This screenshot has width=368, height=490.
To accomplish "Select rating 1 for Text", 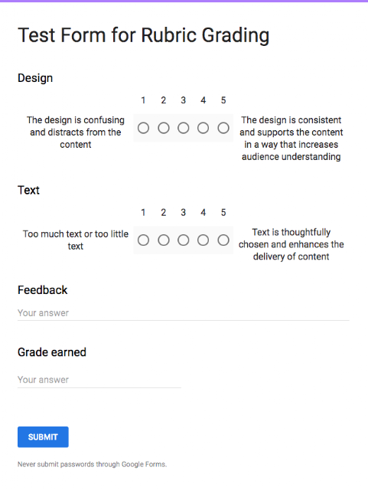I will [143, 240].
